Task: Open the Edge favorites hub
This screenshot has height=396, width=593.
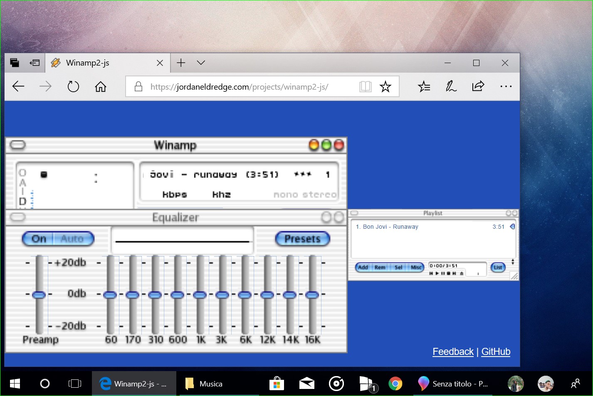Action: 424,86
